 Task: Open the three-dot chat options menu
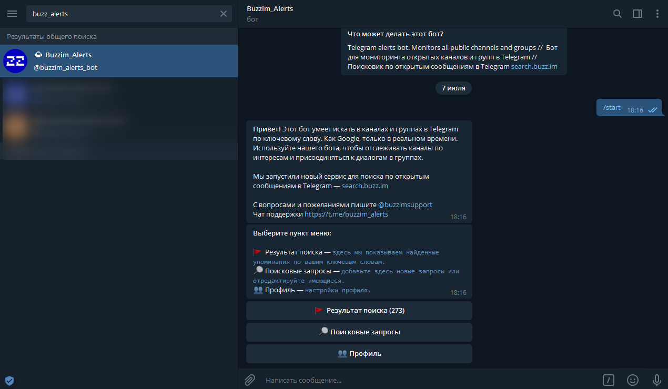click(657, 14)
